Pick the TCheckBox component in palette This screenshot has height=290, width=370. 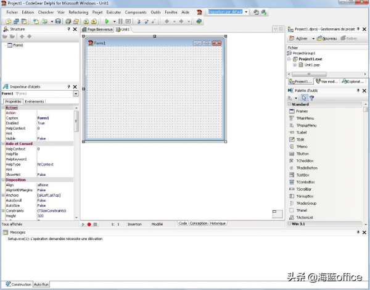(x=305, y=160)
